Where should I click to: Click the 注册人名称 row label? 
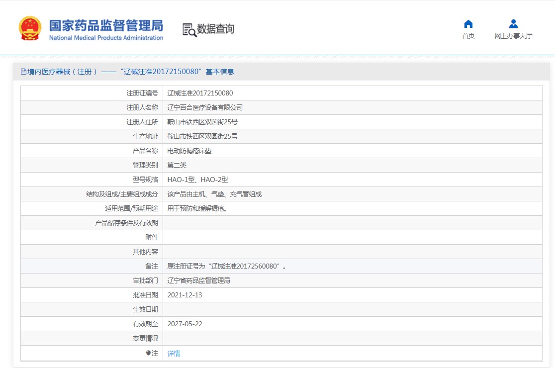coord(142,107)
